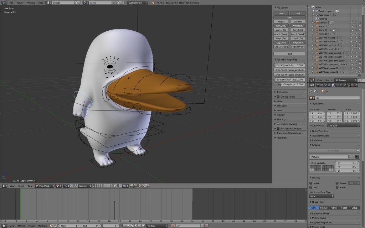Open the Rotation Mode XYZ Euler dropdown
Viewport: 365px width, 228px height.
pos(343,125)
